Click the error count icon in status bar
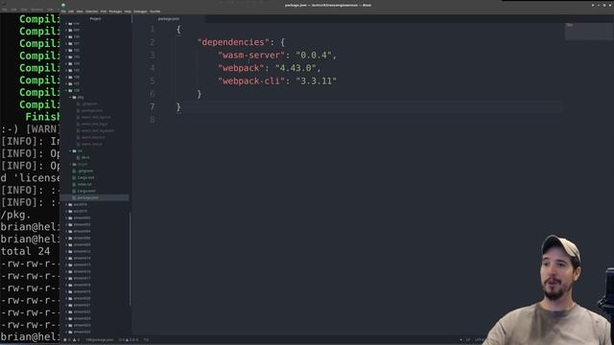Screen dimensions: 614x345 point(65,340)
